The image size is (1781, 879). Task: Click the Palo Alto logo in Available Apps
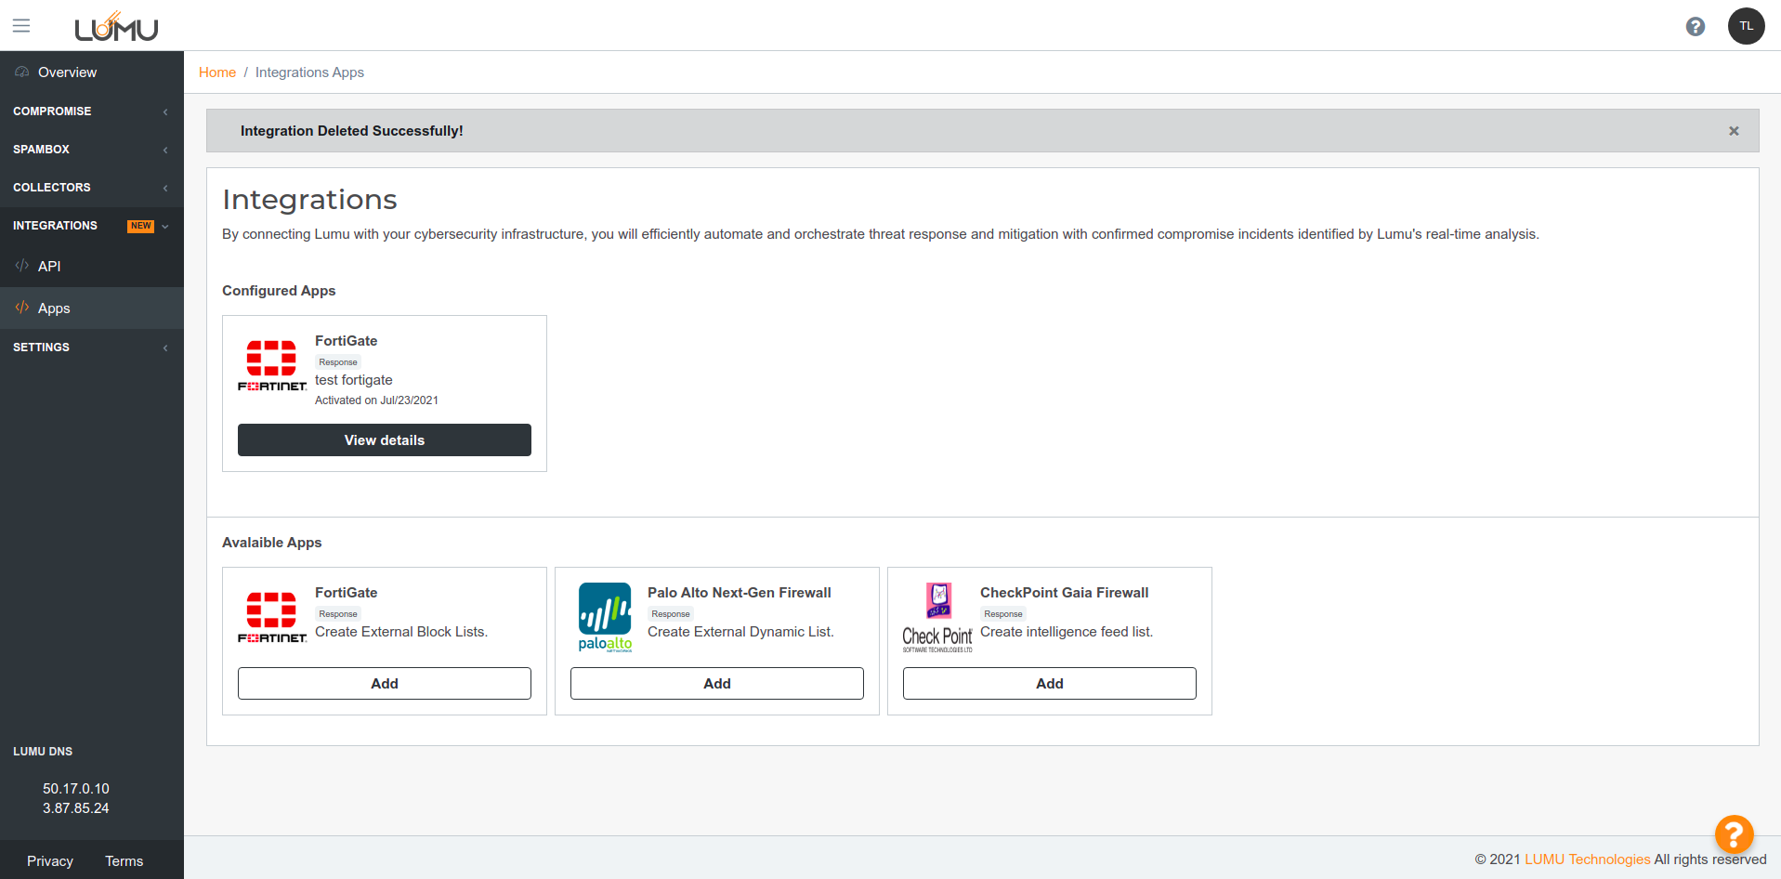(x=605, y=617)
